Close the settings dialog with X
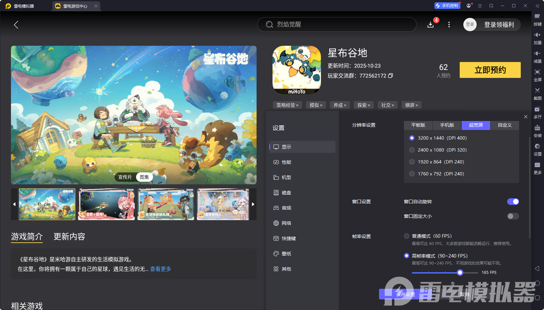Screen dimensions: 544x310 tap(526, 117)
